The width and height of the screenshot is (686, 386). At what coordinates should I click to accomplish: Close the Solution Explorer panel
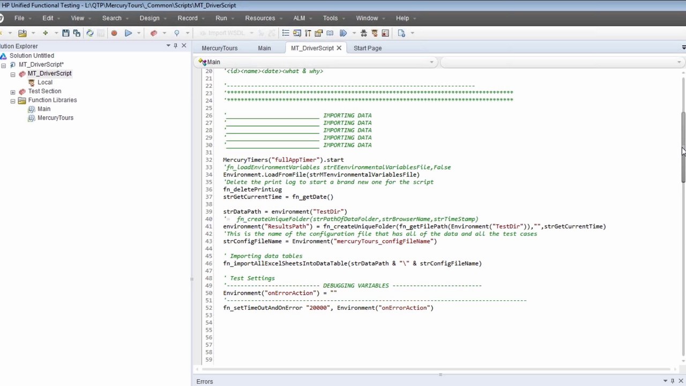click(184, 46)
